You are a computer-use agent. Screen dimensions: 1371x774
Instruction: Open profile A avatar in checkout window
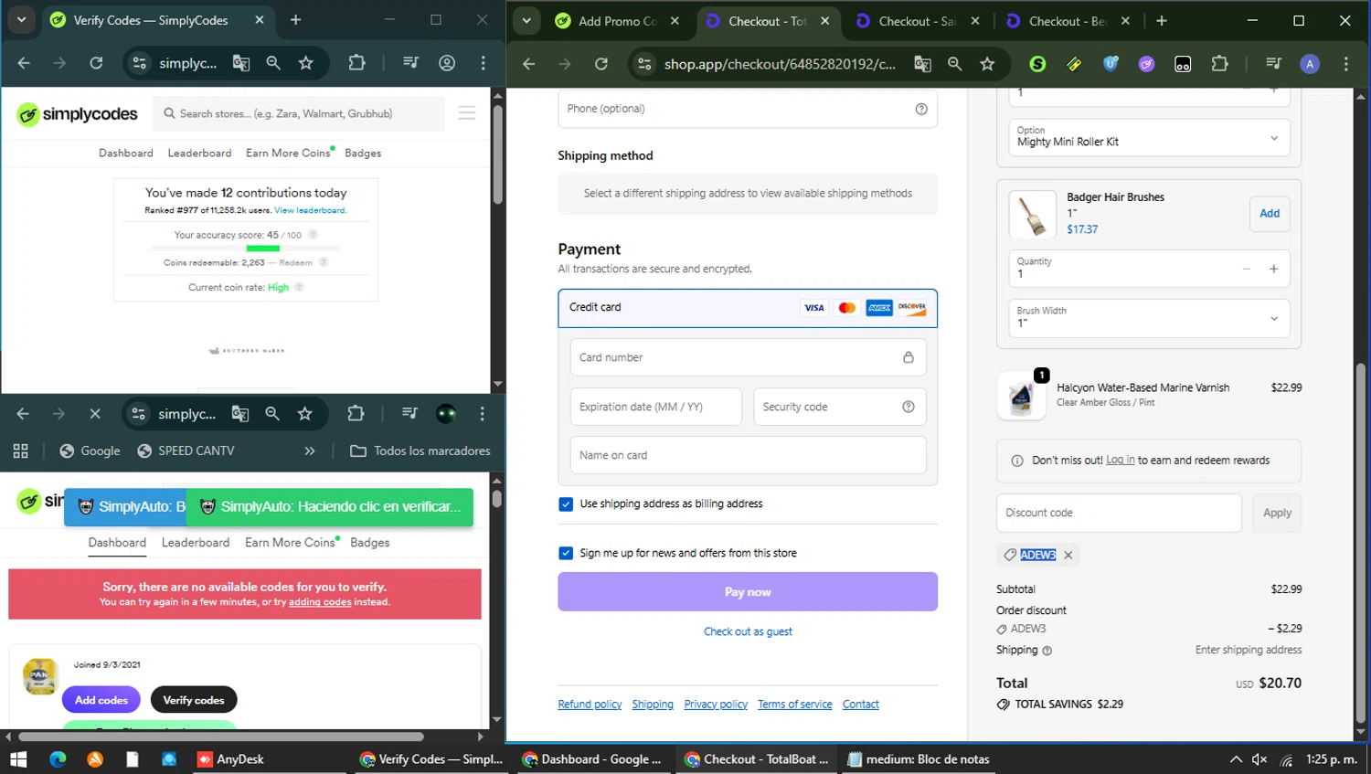click(x=1310, y=64)
